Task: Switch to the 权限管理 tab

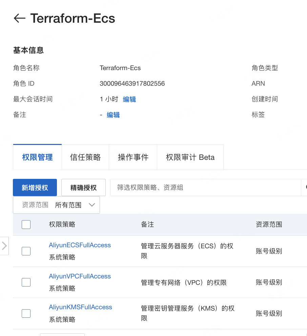Action: 37,157
